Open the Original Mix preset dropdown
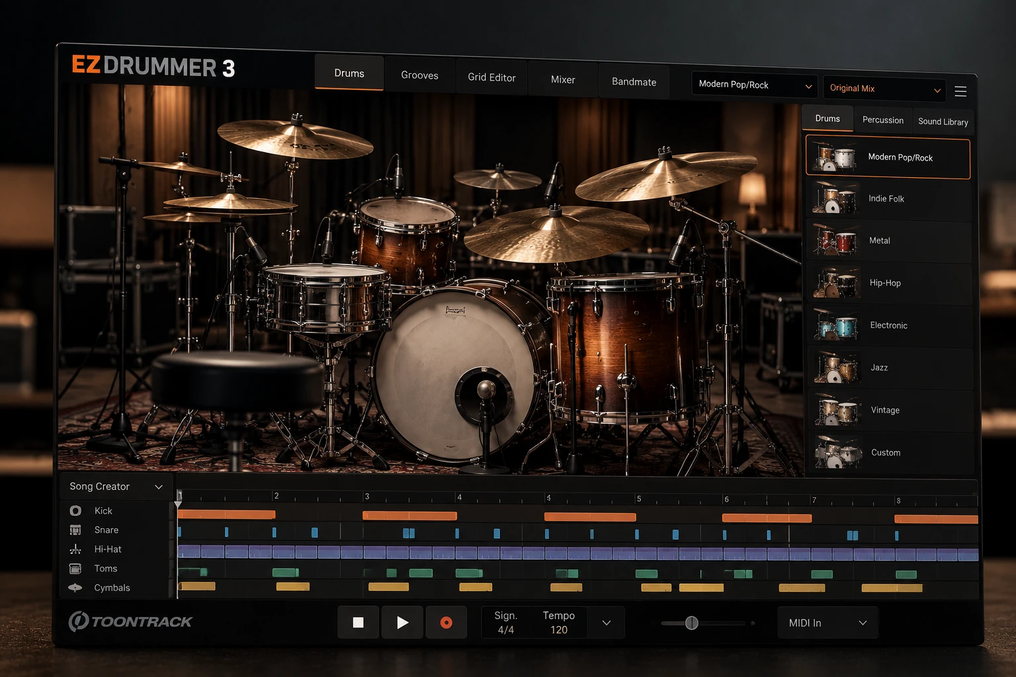1016x677 pixels. [884, 89]
